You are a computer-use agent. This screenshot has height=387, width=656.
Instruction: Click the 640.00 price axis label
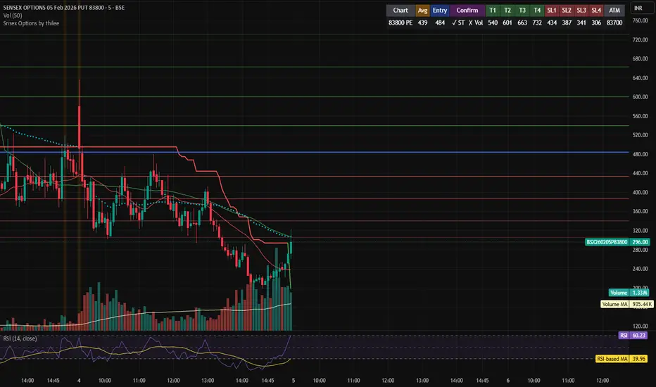point(640,78)
